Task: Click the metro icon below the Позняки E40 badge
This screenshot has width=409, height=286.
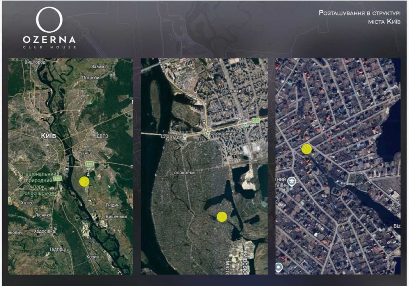Action: [x=245, y=125]
